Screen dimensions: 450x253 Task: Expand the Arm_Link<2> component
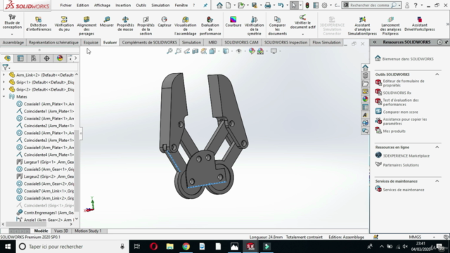tap(4, 75)
